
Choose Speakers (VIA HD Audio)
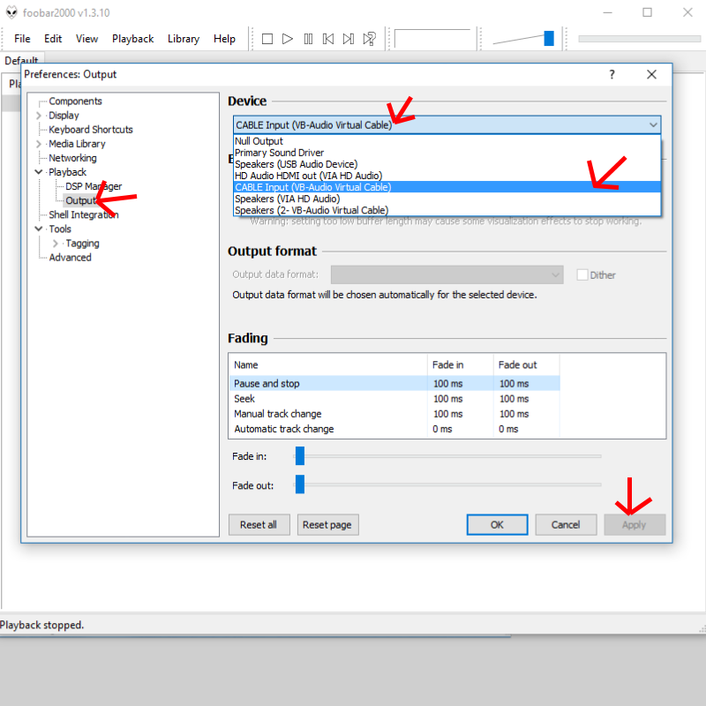(447, 199)
